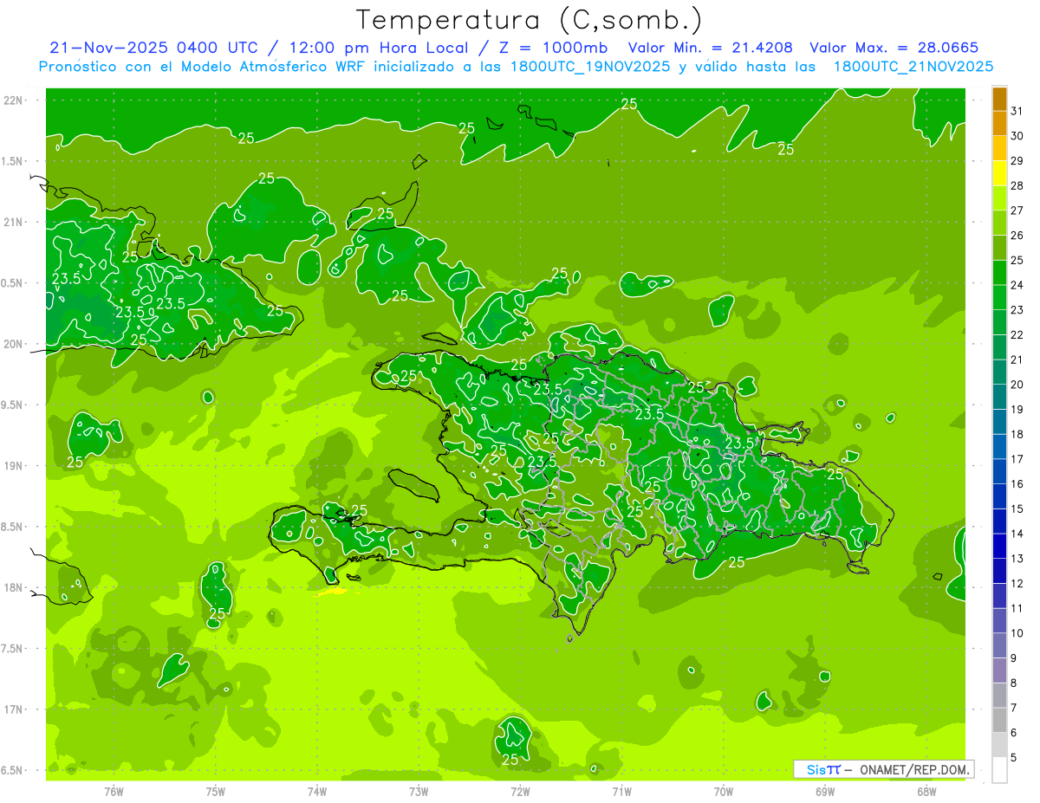This screenshot has width=1040, height=803.
Task: Click the '0.5N' latitude axis label
Action: click(x=11, y=283)
